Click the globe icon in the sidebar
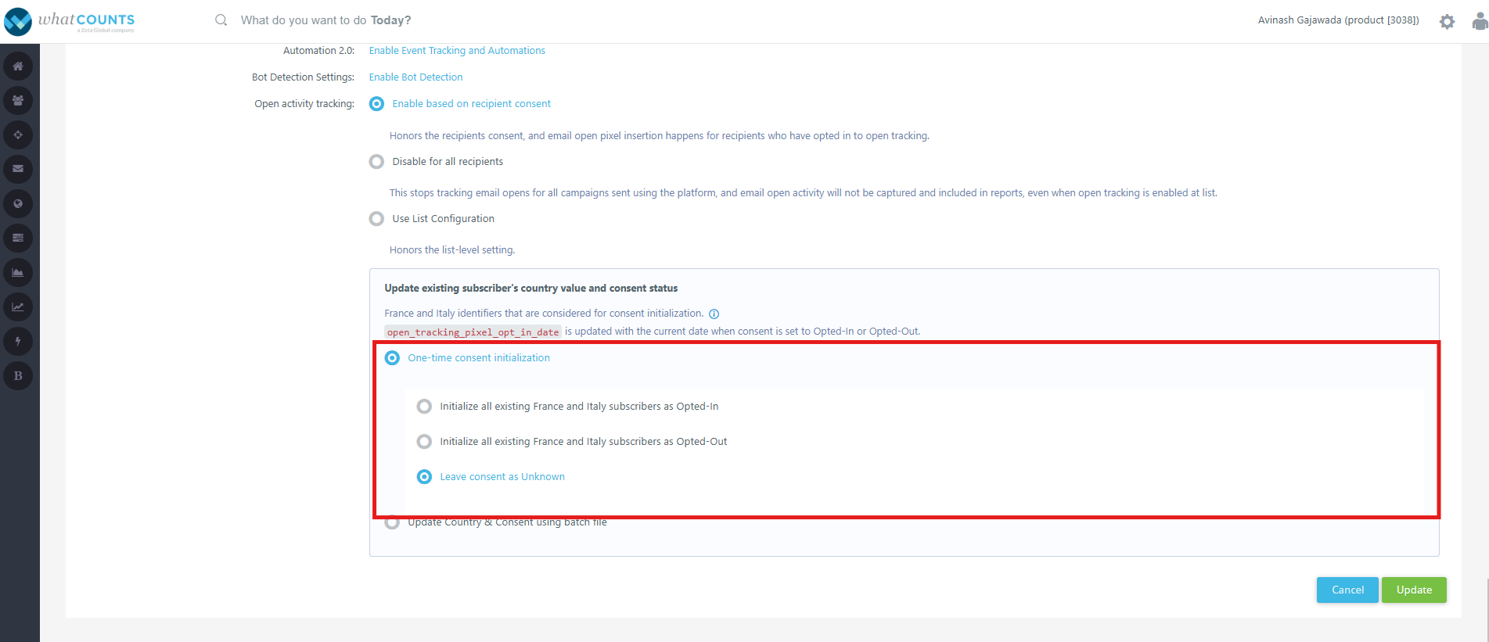This screenshot has width=1489, height=642. (18, 204)
